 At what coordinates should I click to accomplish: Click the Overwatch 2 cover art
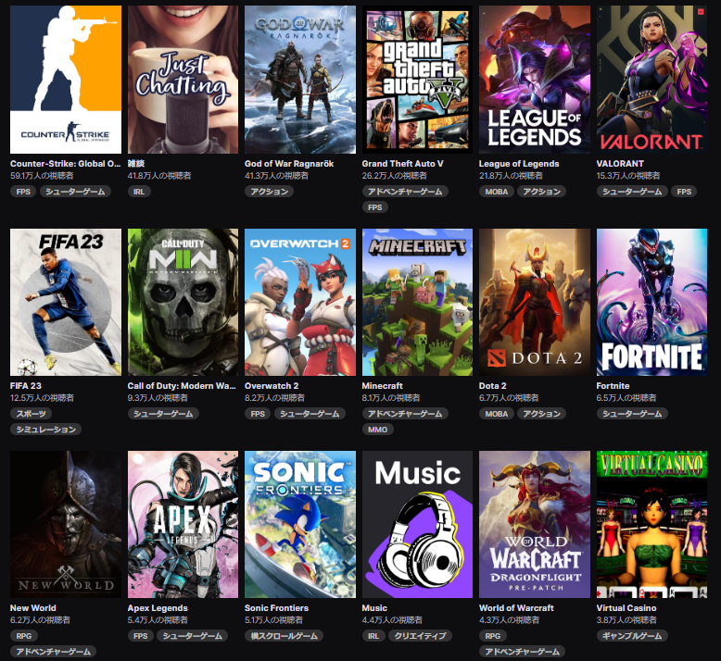pos(299,302)
